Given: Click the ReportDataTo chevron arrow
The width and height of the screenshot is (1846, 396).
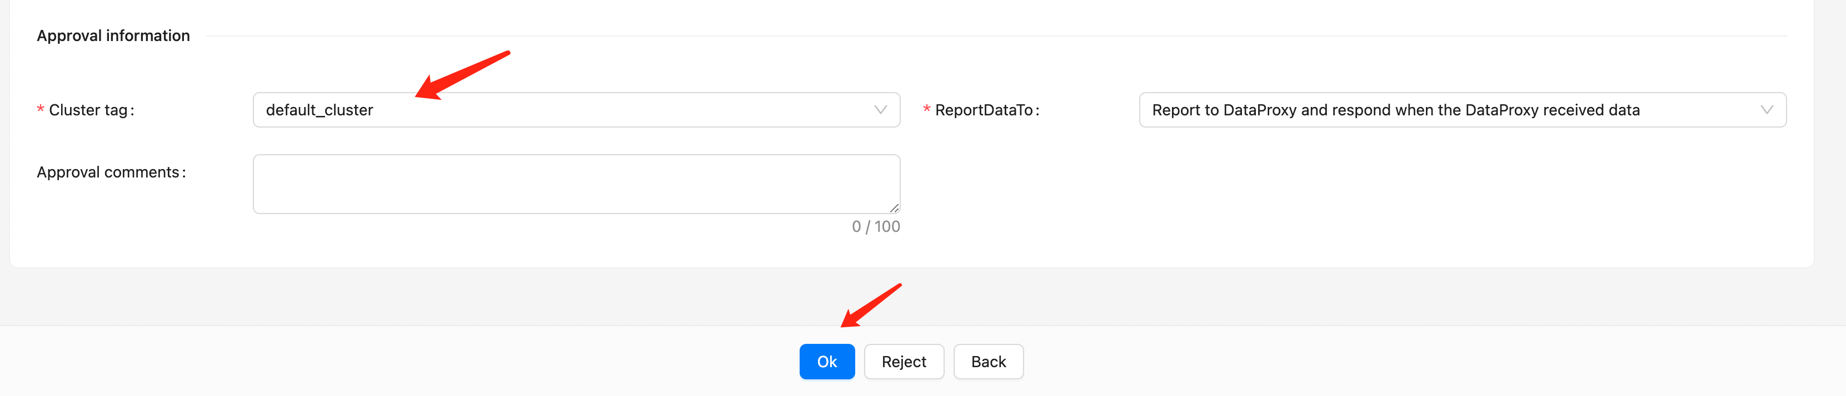Looking at the screenshot, I should tap(1766, 110).
